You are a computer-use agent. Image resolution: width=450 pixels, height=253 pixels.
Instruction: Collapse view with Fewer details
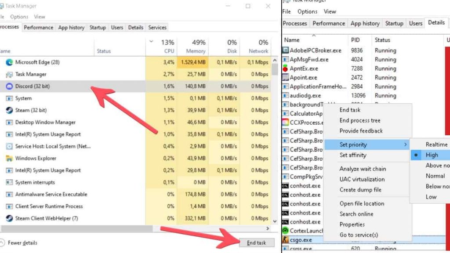[19, 242]
